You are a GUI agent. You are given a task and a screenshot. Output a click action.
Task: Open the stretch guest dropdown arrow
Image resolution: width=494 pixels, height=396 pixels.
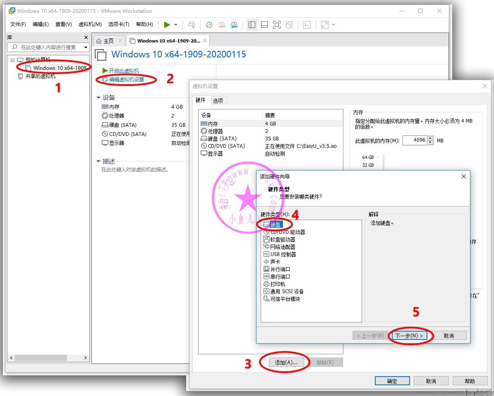(333, 24)
